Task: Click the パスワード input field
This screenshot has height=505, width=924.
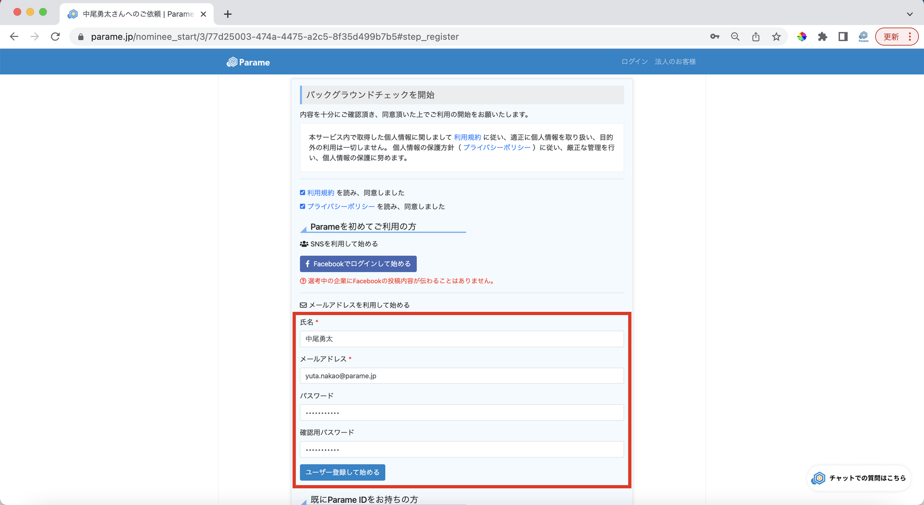Action: [462, 413]
